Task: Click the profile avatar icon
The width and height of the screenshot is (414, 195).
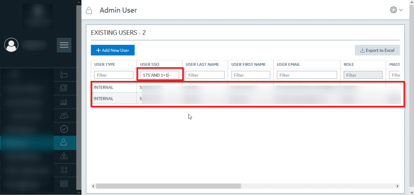Action: (x=11, y=45)
